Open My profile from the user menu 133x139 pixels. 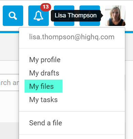(45, 60)
